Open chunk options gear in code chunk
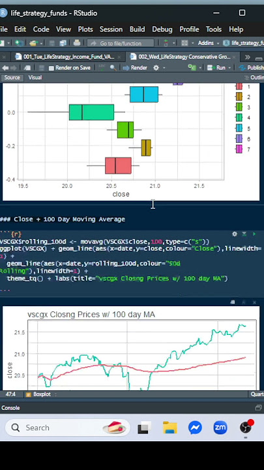Image resolution: width=264 pixels, height=470 pixels. coord(235,234)
